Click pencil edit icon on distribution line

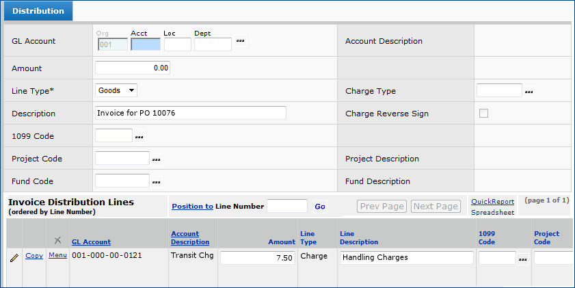pos(14,257)
